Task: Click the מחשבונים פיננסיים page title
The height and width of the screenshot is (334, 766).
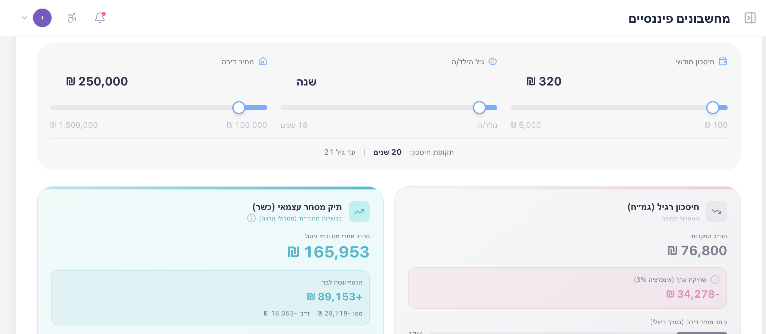Action: pos(679,18)
